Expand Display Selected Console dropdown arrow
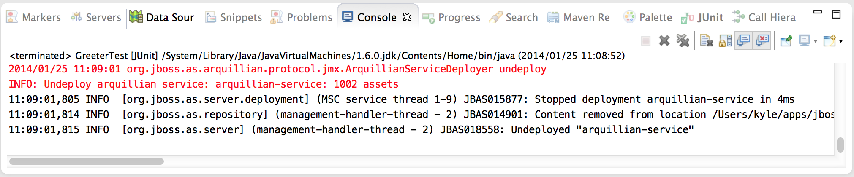Image resolution: width=854 pixels, height=177 pixels. 815,41
